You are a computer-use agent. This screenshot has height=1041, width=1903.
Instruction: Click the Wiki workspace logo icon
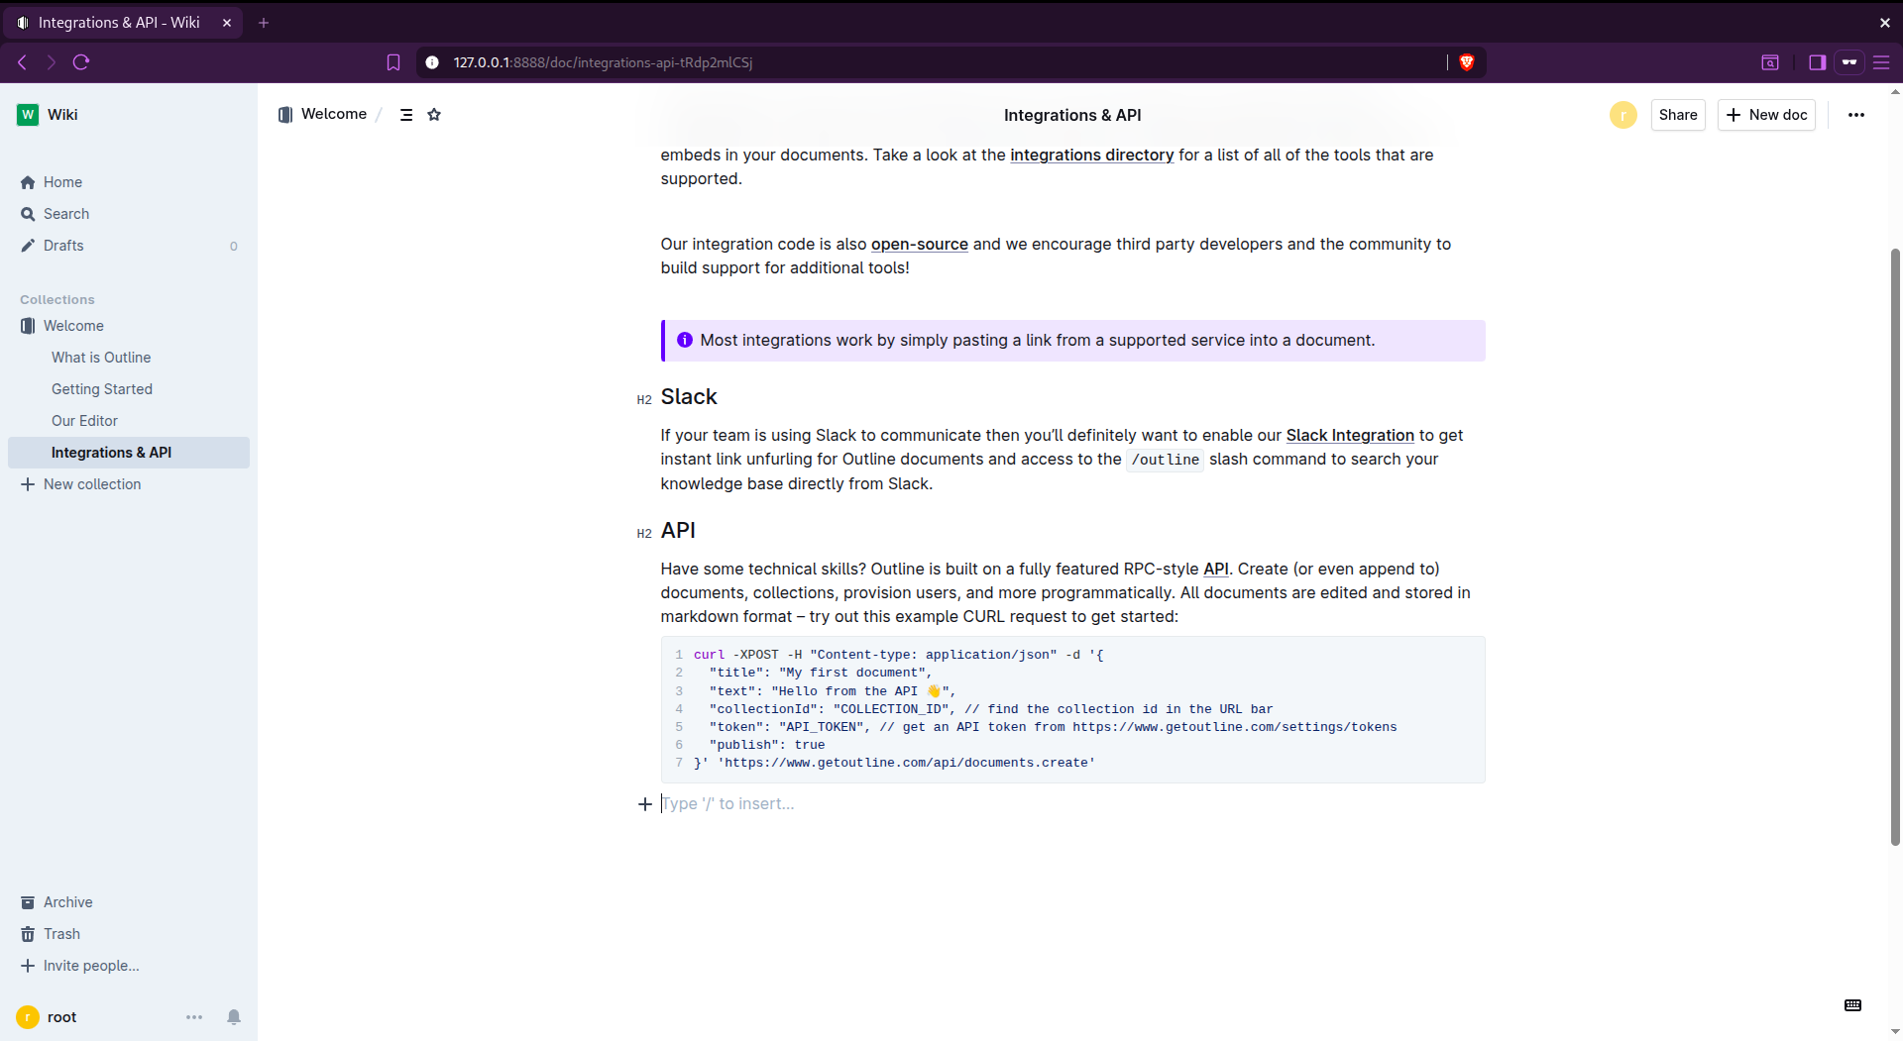click(x=28, y=115)
